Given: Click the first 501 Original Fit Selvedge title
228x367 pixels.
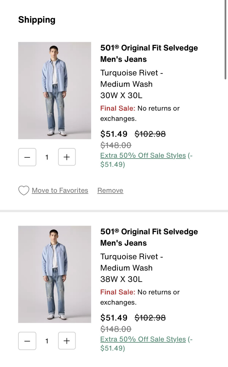Looking at the screenshot, I should (149, 53).
